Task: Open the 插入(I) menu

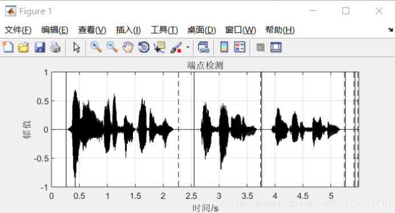Action: point(128,30)
